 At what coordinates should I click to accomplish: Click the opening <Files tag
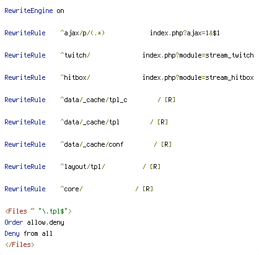pos(16,211)
